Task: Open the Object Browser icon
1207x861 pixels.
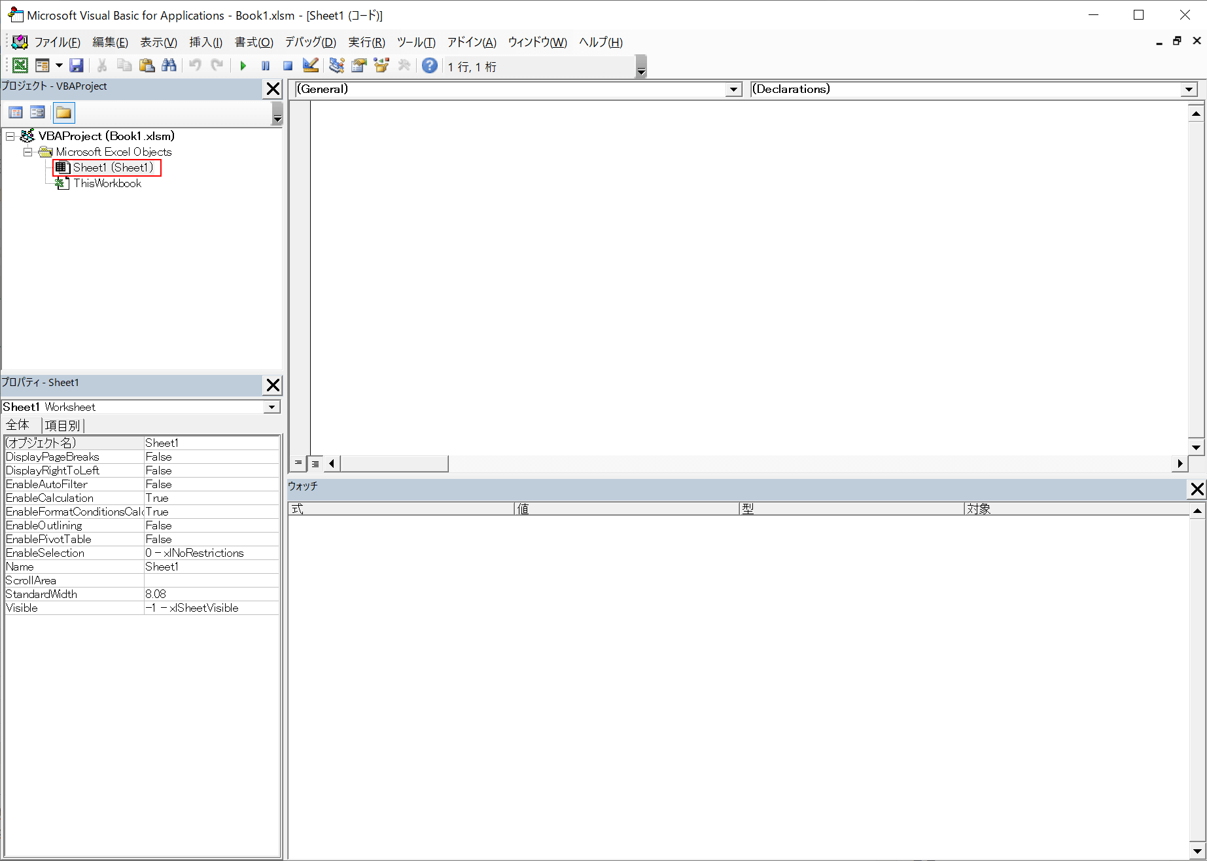Action: point(381,65)
